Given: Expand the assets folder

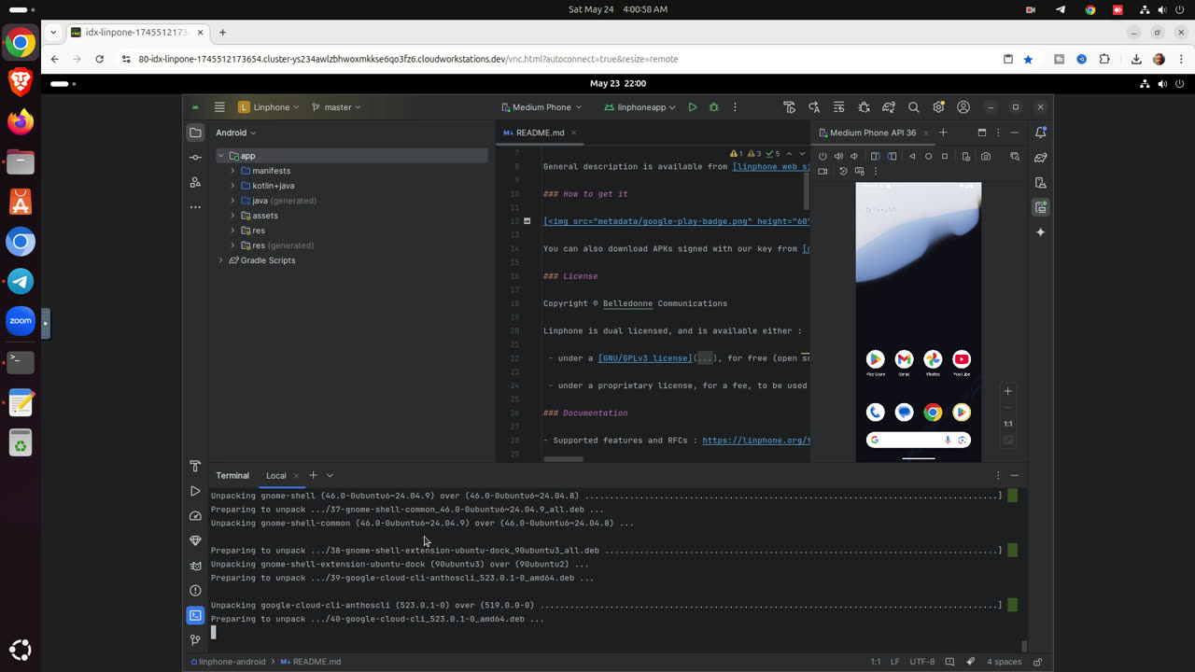Looking at the screenshot, I should click(x=232, y=216).
